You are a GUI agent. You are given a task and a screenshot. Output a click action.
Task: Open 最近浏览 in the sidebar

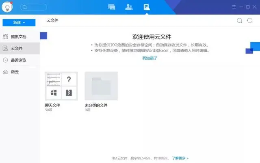tap(19, 60)
